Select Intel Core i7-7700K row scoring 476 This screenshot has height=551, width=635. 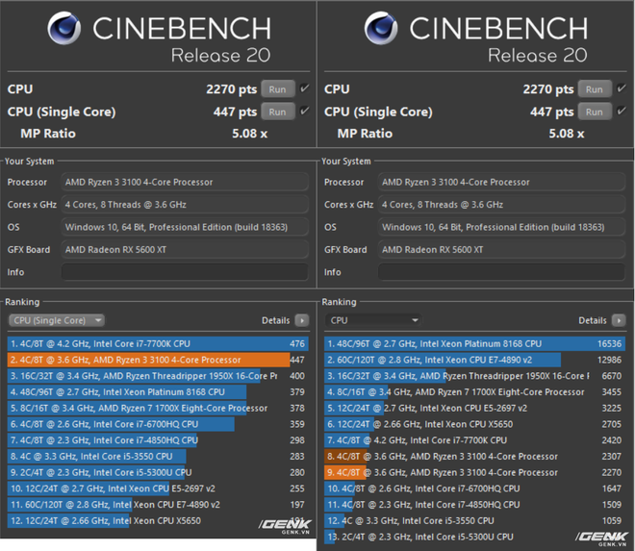(x=158, y=343)
